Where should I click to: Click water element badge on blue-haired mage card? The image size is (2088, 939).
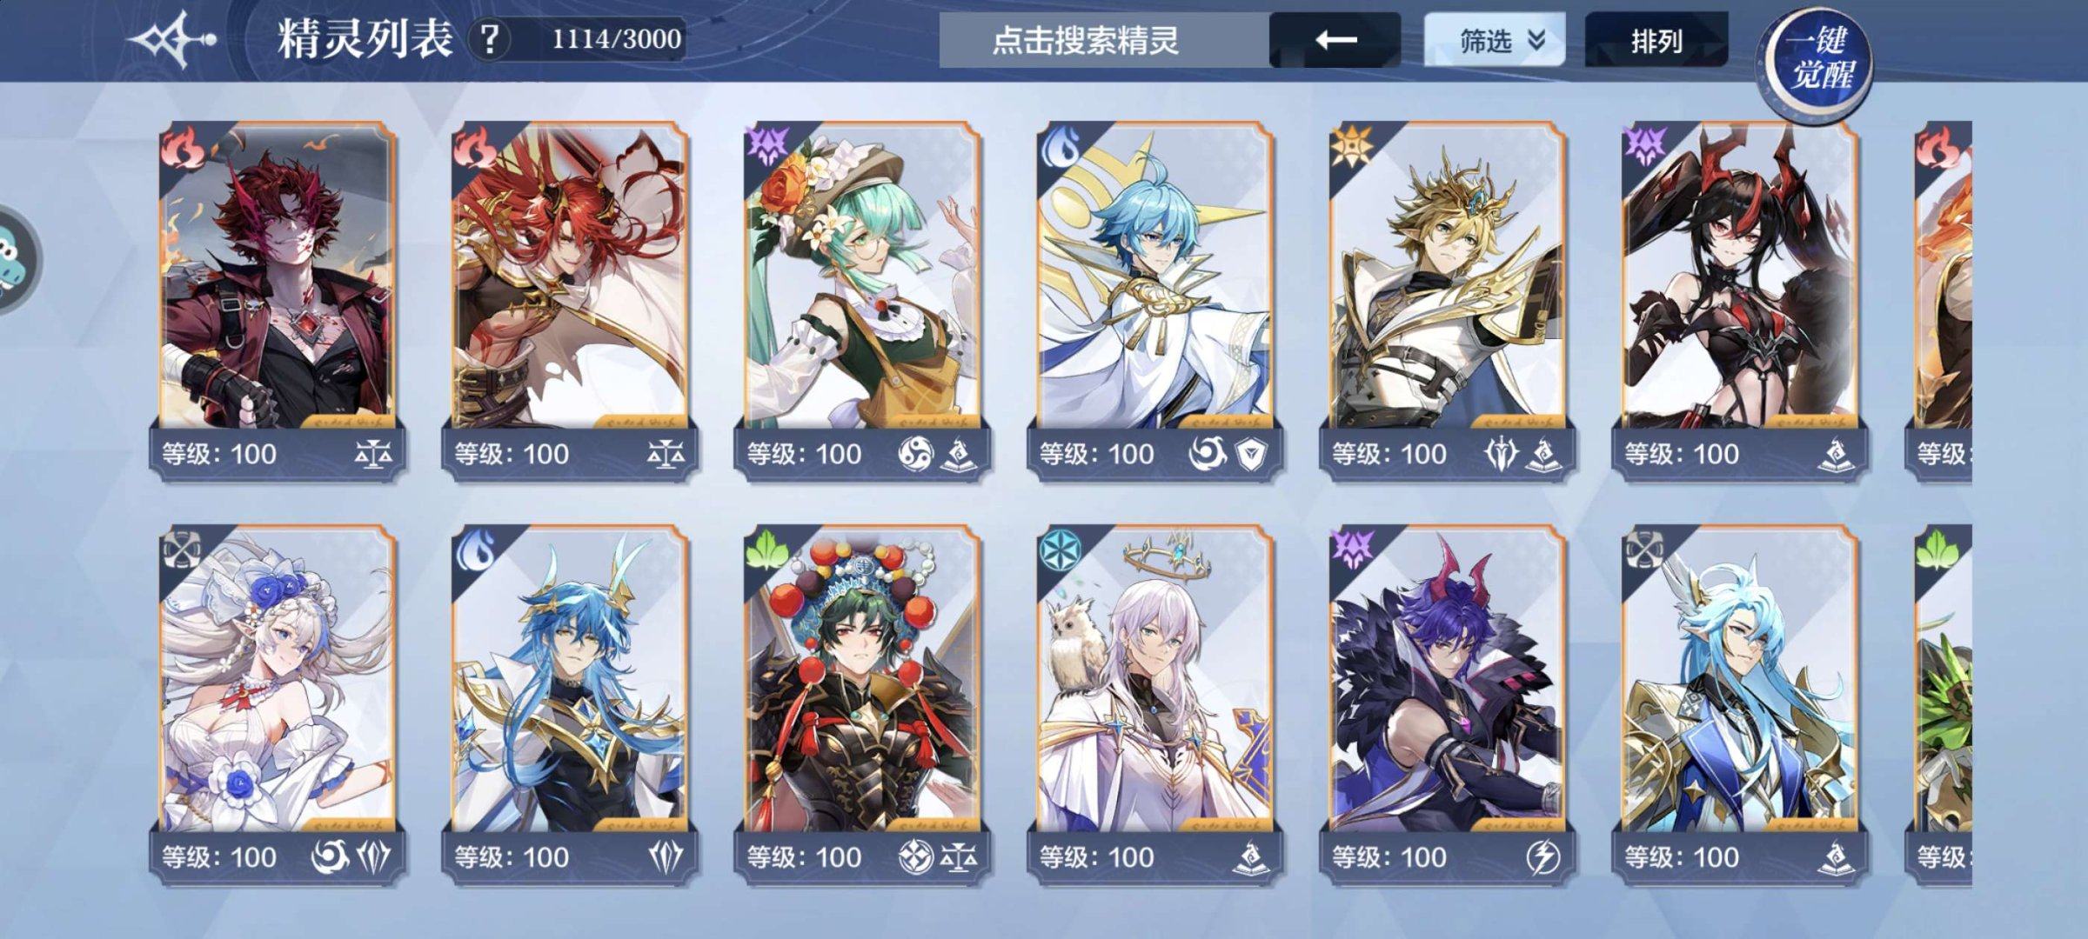(1061, 148)
